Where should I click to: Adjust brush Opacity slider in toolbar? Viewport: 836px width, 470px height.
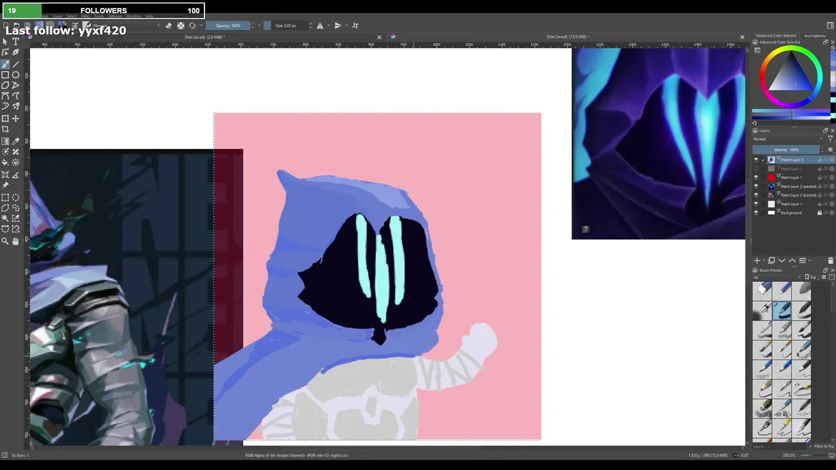tap(228, 25)
